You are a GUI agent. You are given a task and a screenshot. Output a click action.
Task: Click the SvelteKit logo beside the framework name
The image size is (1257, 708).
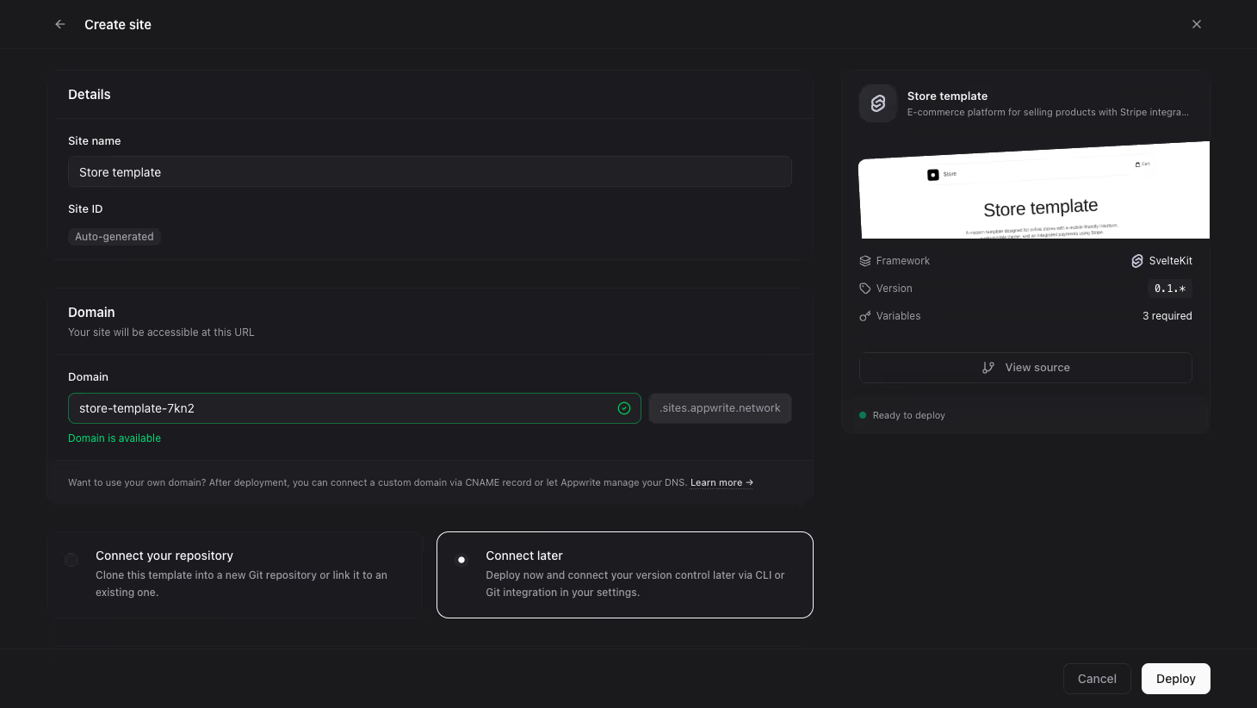pyautogui.click(x=1137, y=261)
